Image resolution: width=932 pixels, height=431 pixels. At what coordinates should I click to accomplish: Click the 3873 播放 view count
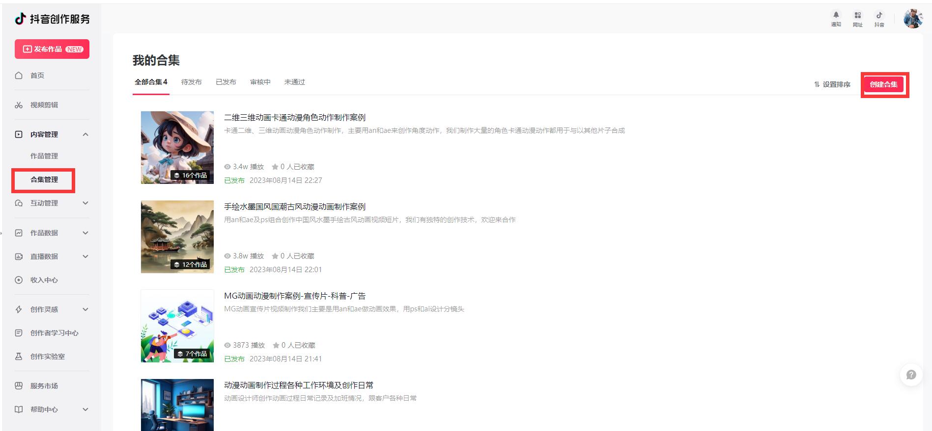point(245,345)
